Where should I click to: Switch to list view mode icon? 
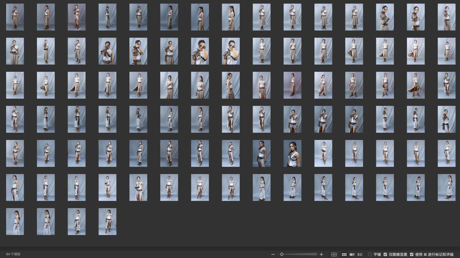(x=360, y=254)
